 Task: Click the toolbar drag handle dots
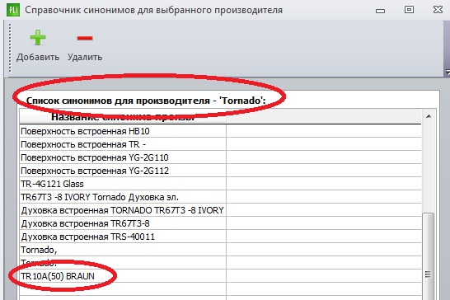pos(10,48)
